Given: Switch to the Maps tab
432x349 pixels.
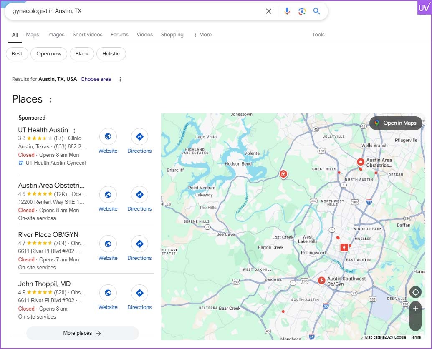Looking at the screenshot, I should 33,35.
